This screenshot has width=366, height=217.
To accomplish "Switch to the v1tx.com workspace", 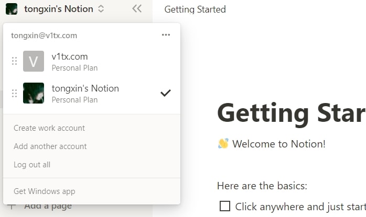I will coord(92,61).
